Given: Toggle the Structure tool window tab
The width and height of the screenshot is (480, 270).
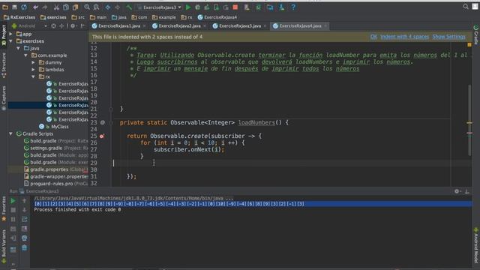Looking at the screenshot, I should click(x=4, y=65).
